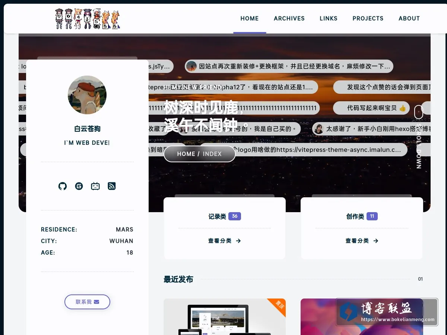This screenshot has height=335, width=447.
Task: Click the 11 count badge
Action: click(x=372, y=216)
